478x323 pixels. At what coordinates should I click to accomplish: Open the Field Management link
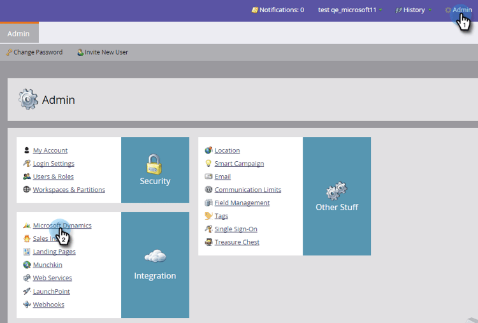coord(242,203)
